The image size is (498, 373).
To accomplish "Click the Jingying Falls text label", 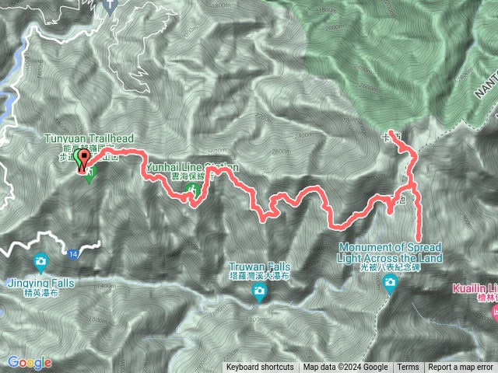I will point(41,283).
